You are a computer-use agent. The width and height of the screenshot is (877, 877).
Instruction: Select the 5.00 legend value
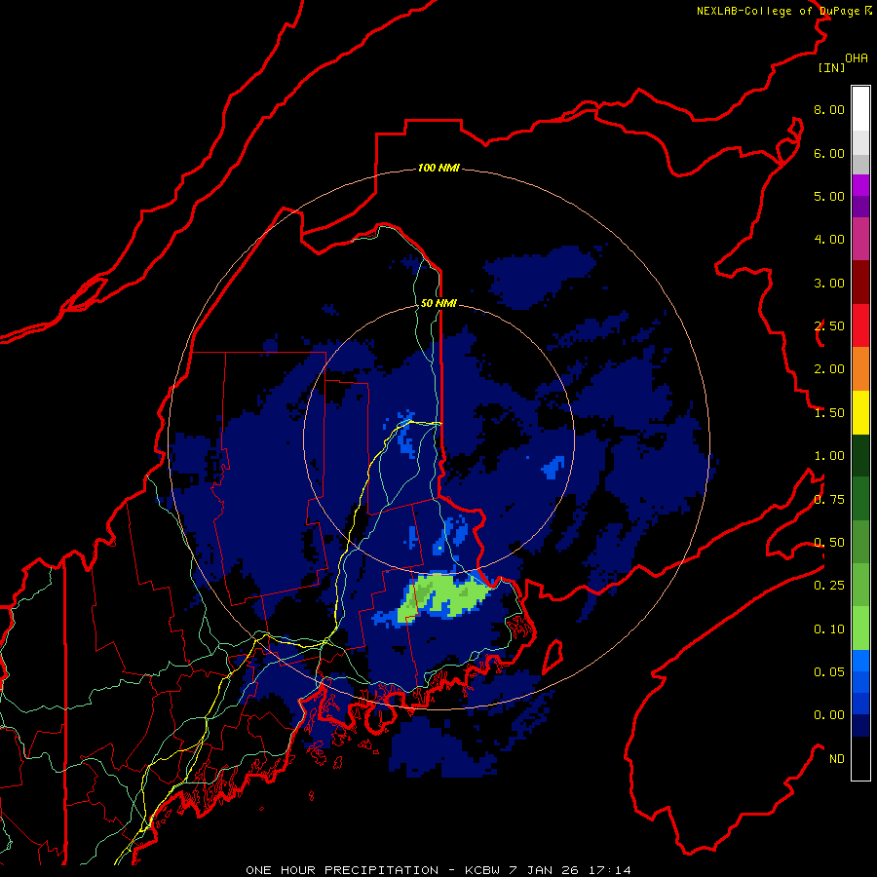click(x=829, y=196)
